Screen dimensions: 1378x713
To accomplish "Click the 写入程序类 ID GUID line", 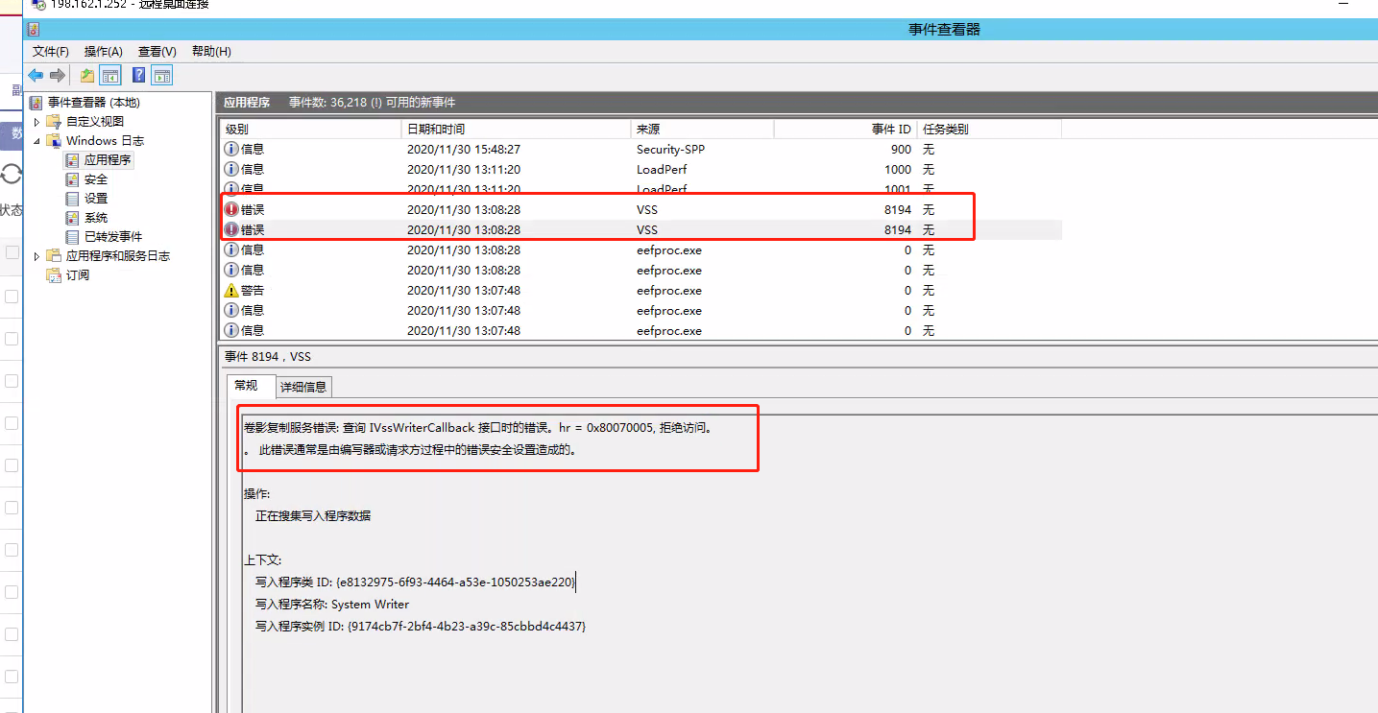I will click(415, 582).
